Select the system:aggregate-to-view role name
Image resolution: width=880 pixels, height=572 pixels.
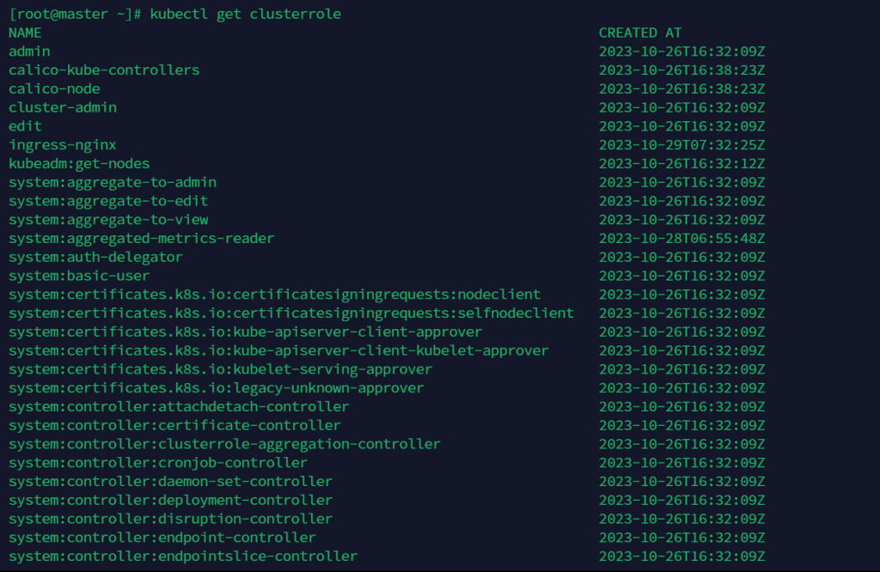click(108, 220)
